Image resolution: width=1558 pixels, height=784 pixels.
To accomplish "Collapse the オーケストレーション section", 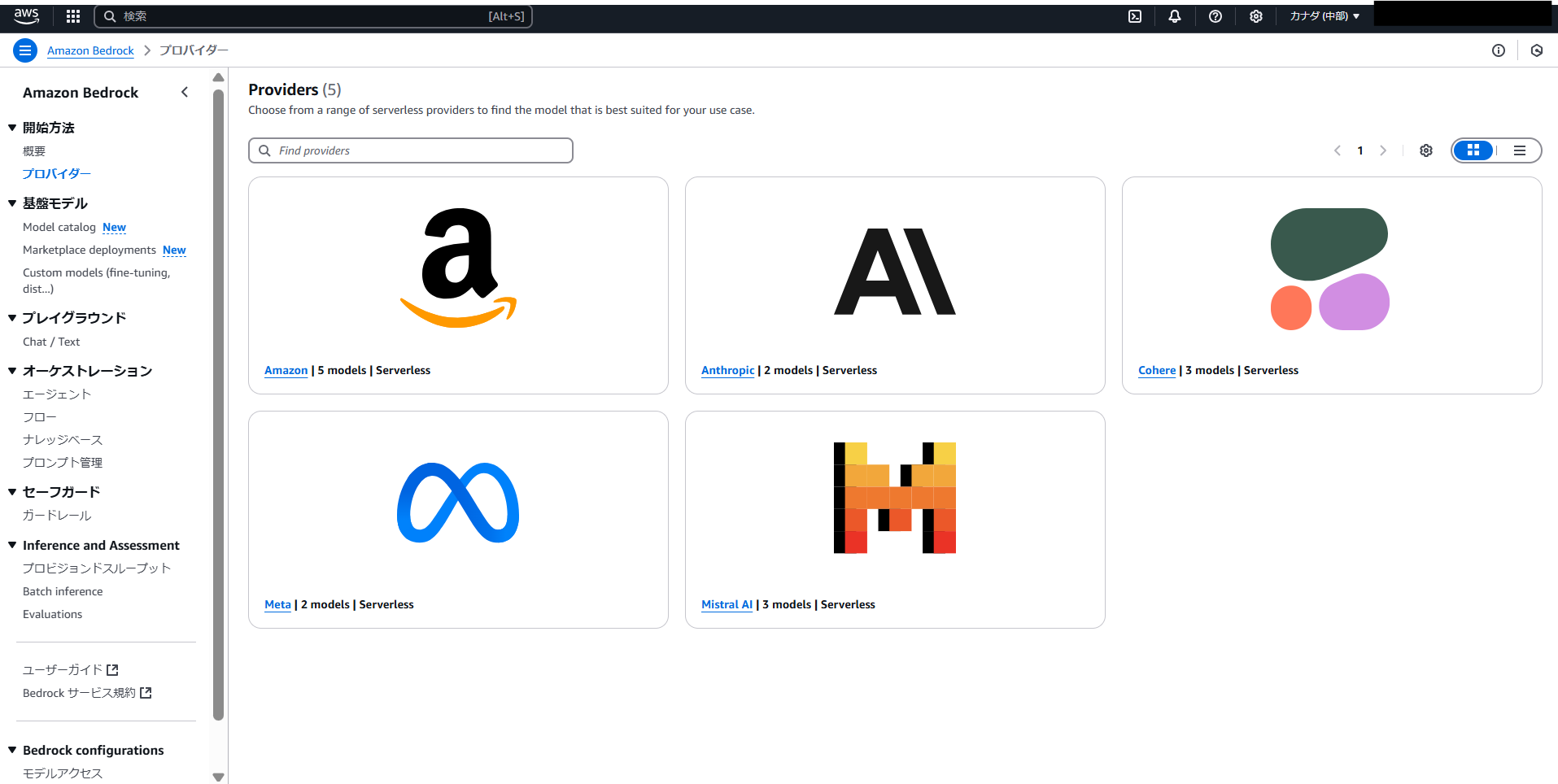I will (12, 371).
